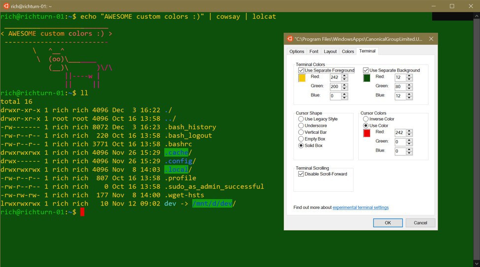480x267 pixels.
Task: Toggle Use Separate Background checkbox
Action: (x=366, y=70)
